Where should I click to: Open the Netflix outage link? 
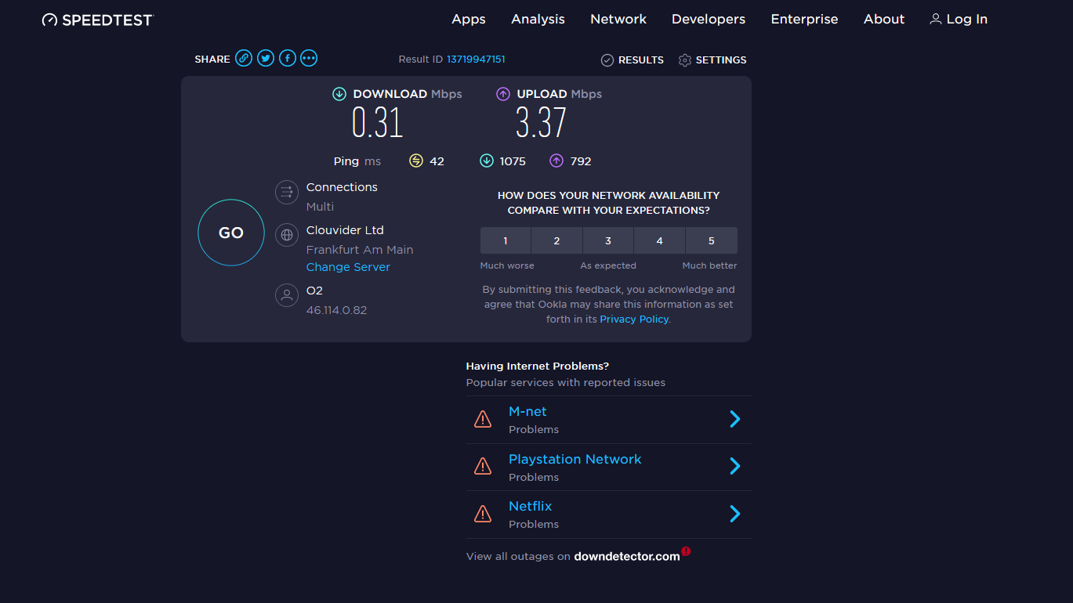[531, 507]
